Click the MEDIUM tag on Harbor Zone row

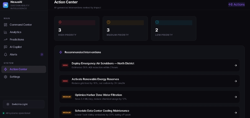coord(67,97)
